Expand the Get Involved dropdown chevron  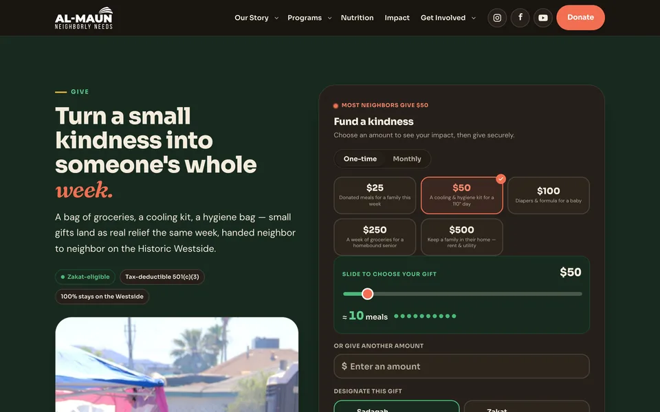tap(474, 18)
